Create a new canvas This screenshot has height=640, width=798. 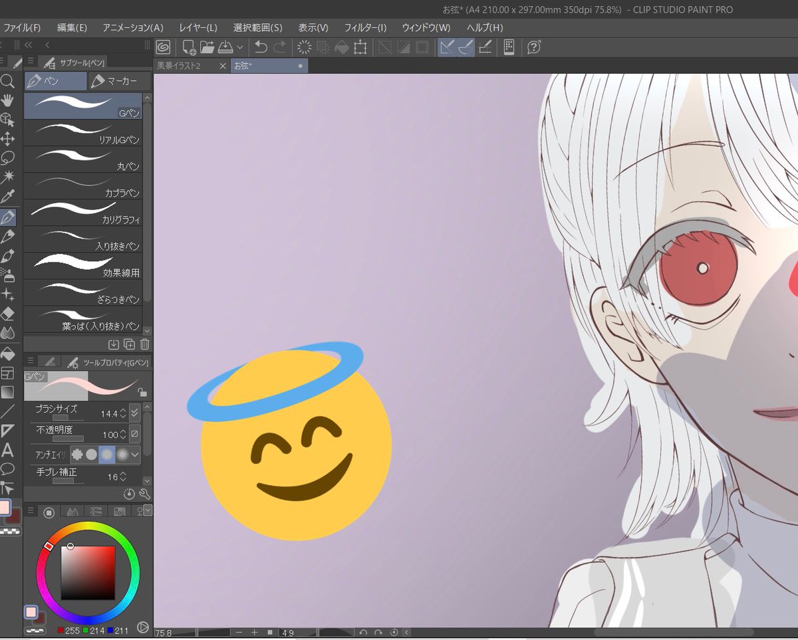(x=190, y=47)
